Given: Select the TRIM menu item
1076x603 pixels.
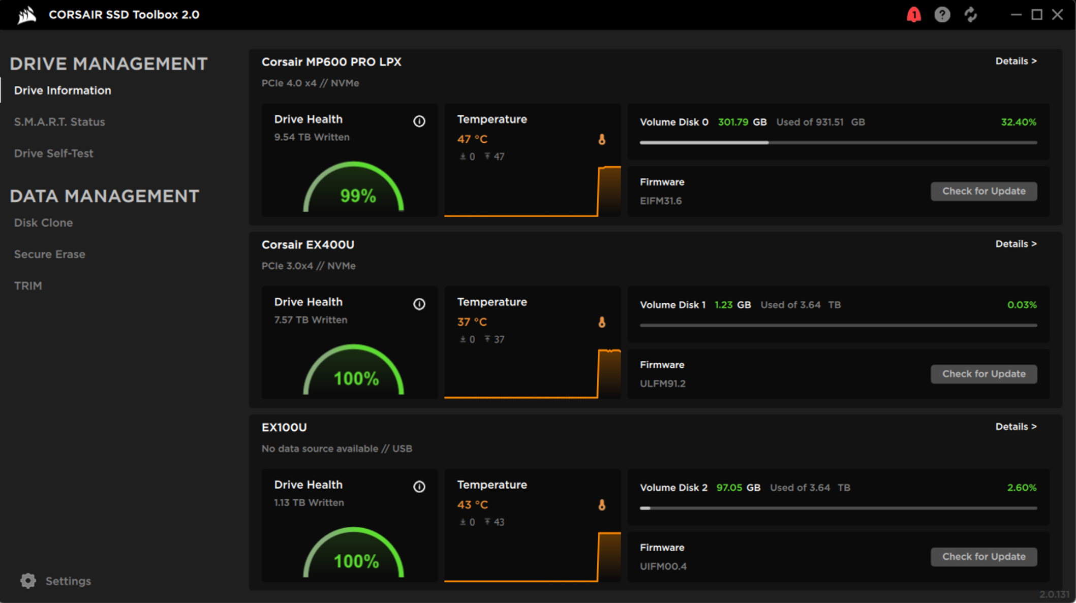Looking at the screenshot, I should point(28,286).
